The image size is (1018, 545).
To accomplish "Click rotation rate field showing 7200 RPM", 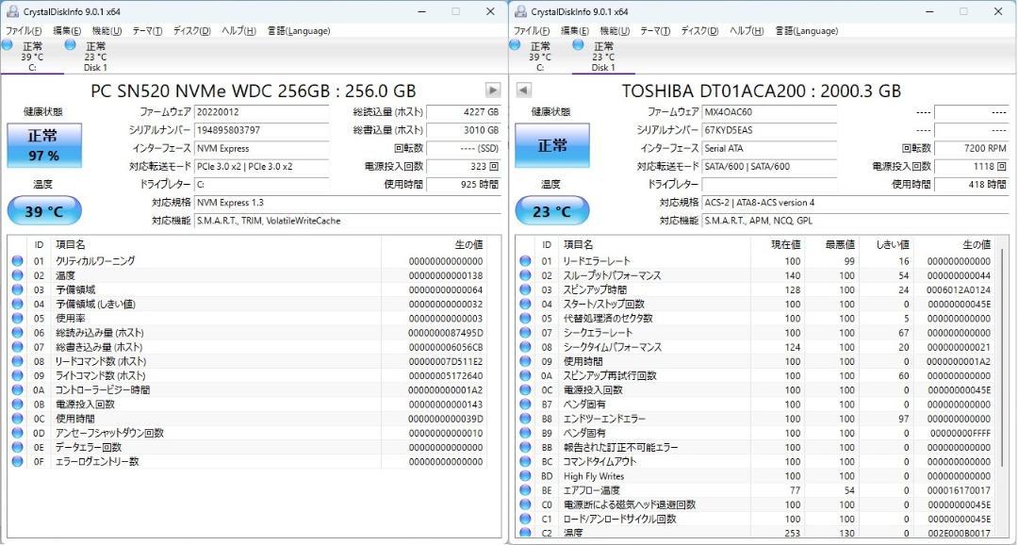I will (972, 148).
